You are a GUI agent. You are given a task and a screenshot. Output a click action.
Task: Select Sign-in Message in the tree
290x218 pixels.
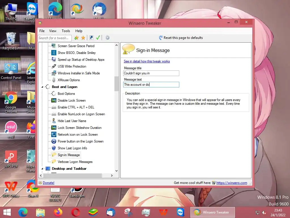(69, 155)
